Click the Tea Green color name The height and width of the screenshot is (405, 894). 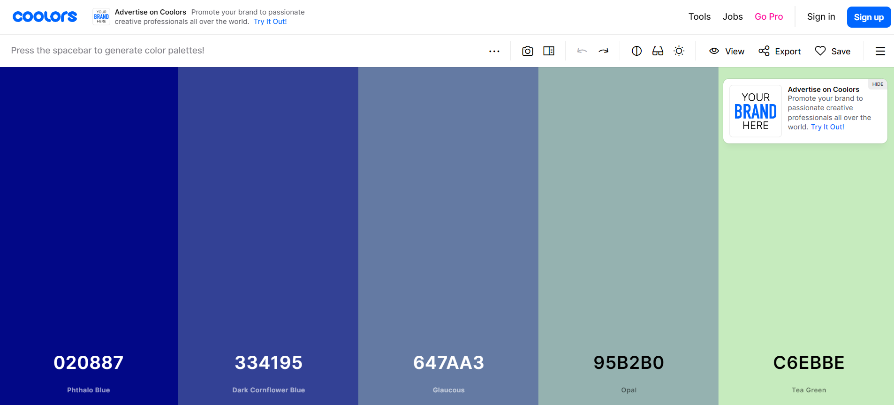tap(809, 390)
